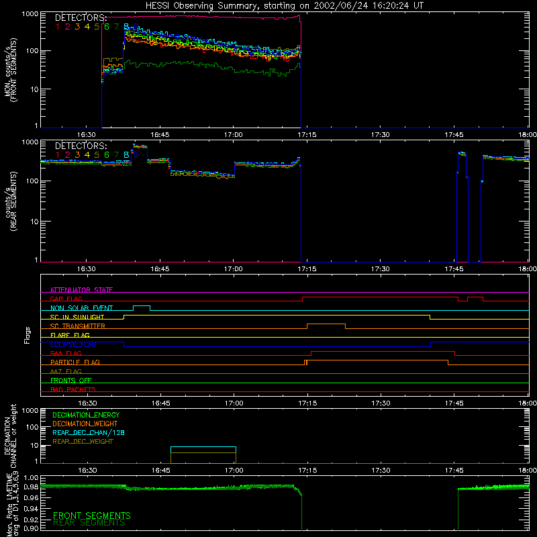Click 17:00 time label under decimation plot

point(234,471)
